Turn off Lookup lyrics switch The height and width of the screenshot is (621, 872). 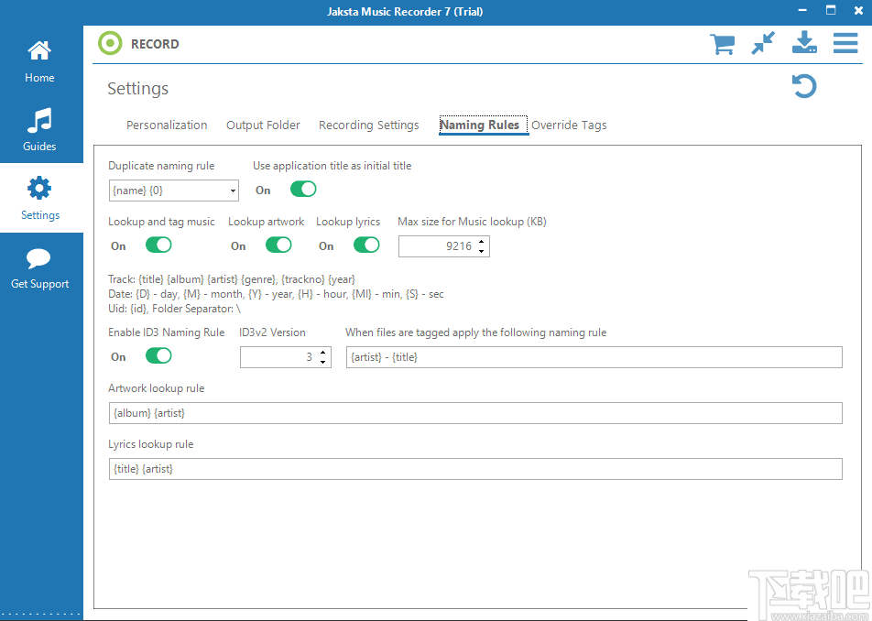click(366, 245)
